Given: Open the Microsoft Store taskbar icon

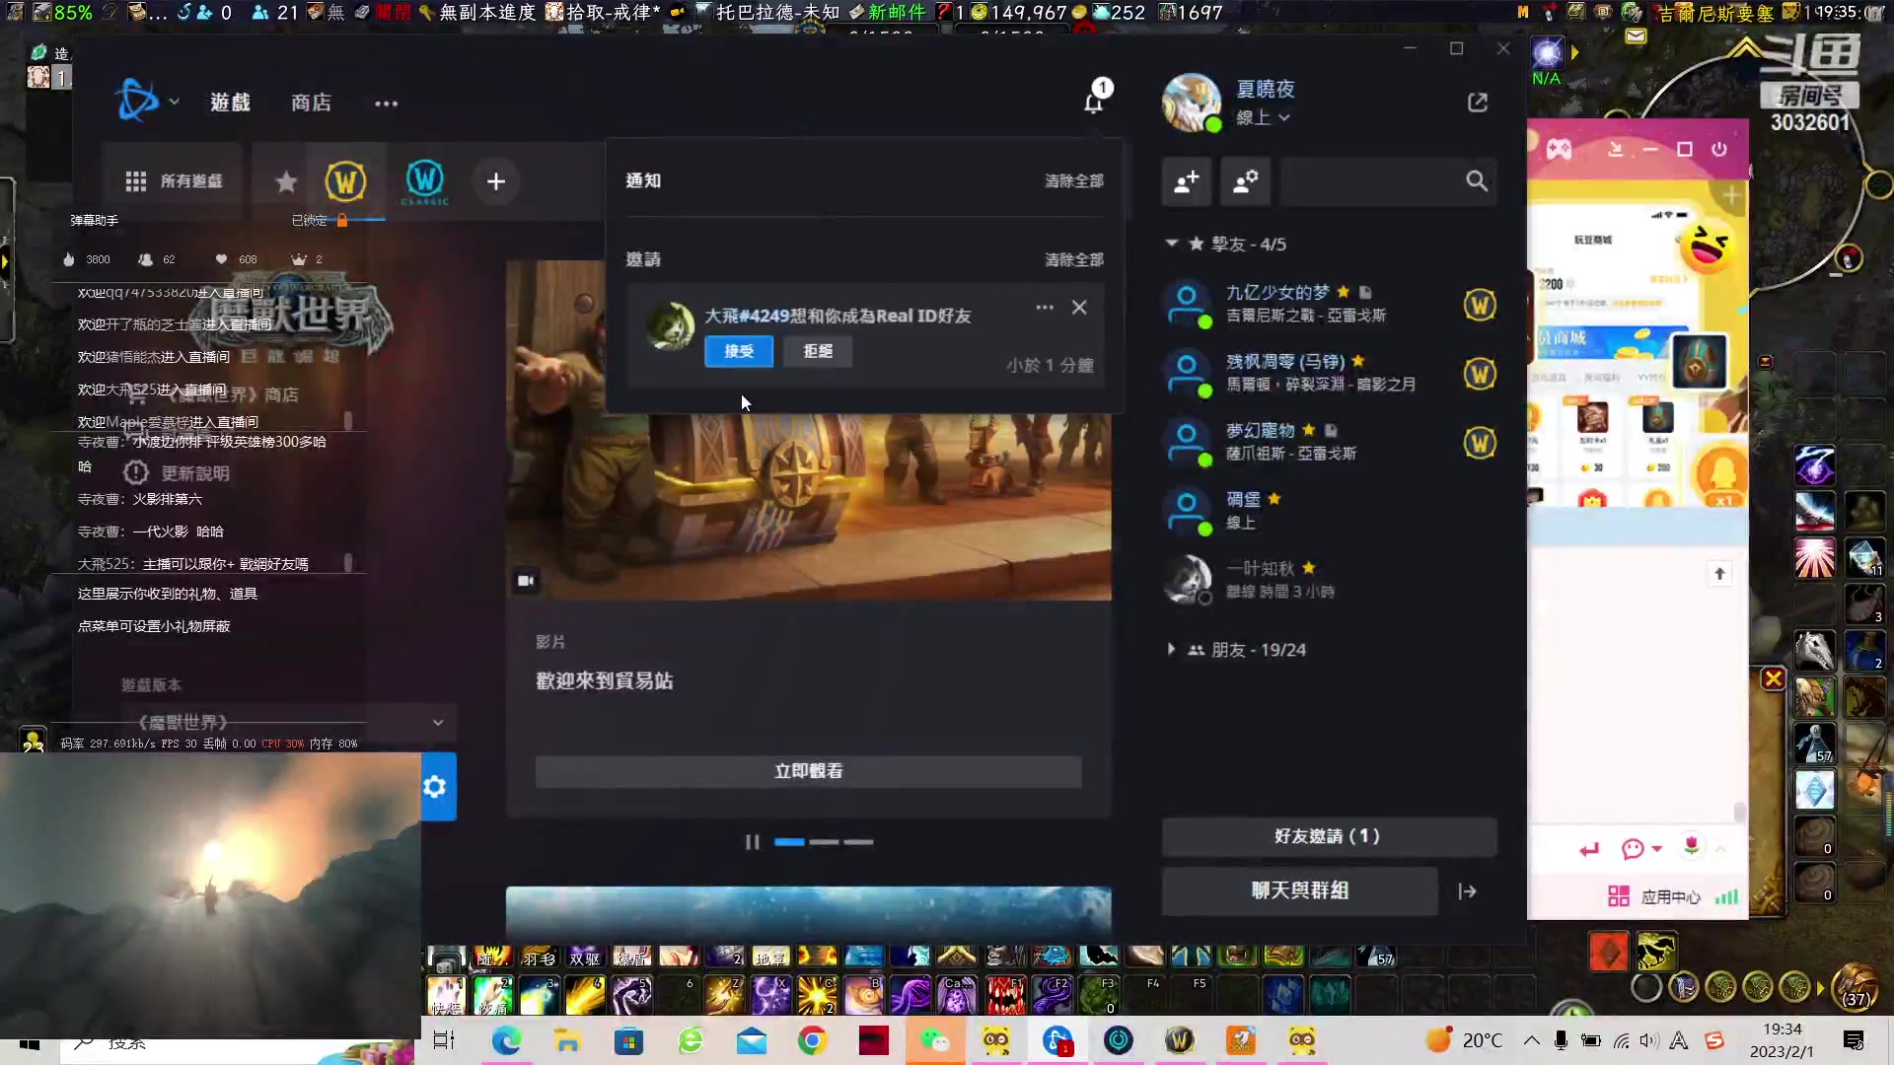Looking at the screenshot, I should [x=628, y=1040].
